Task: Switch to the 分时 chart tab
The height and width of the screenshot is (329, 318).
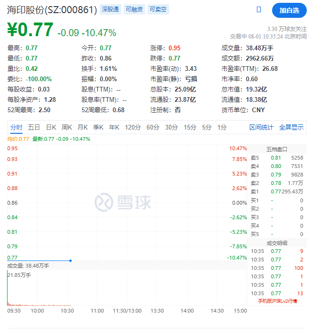Action: (x=16, y=127)
